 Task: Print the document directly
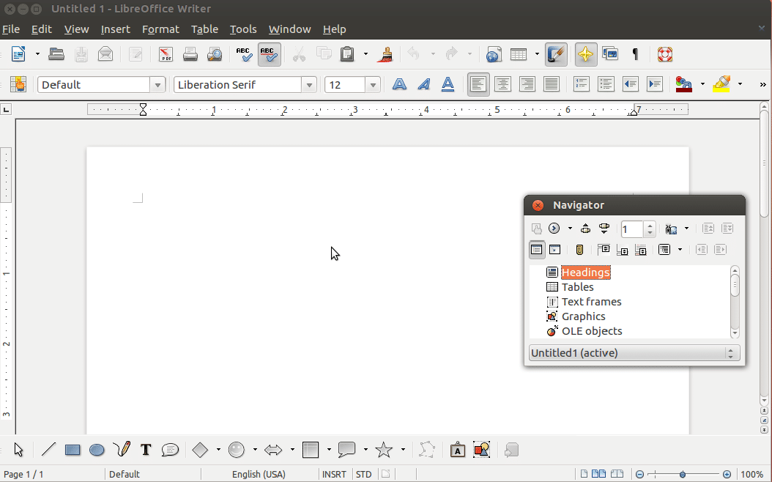click(x=190, y=53)
